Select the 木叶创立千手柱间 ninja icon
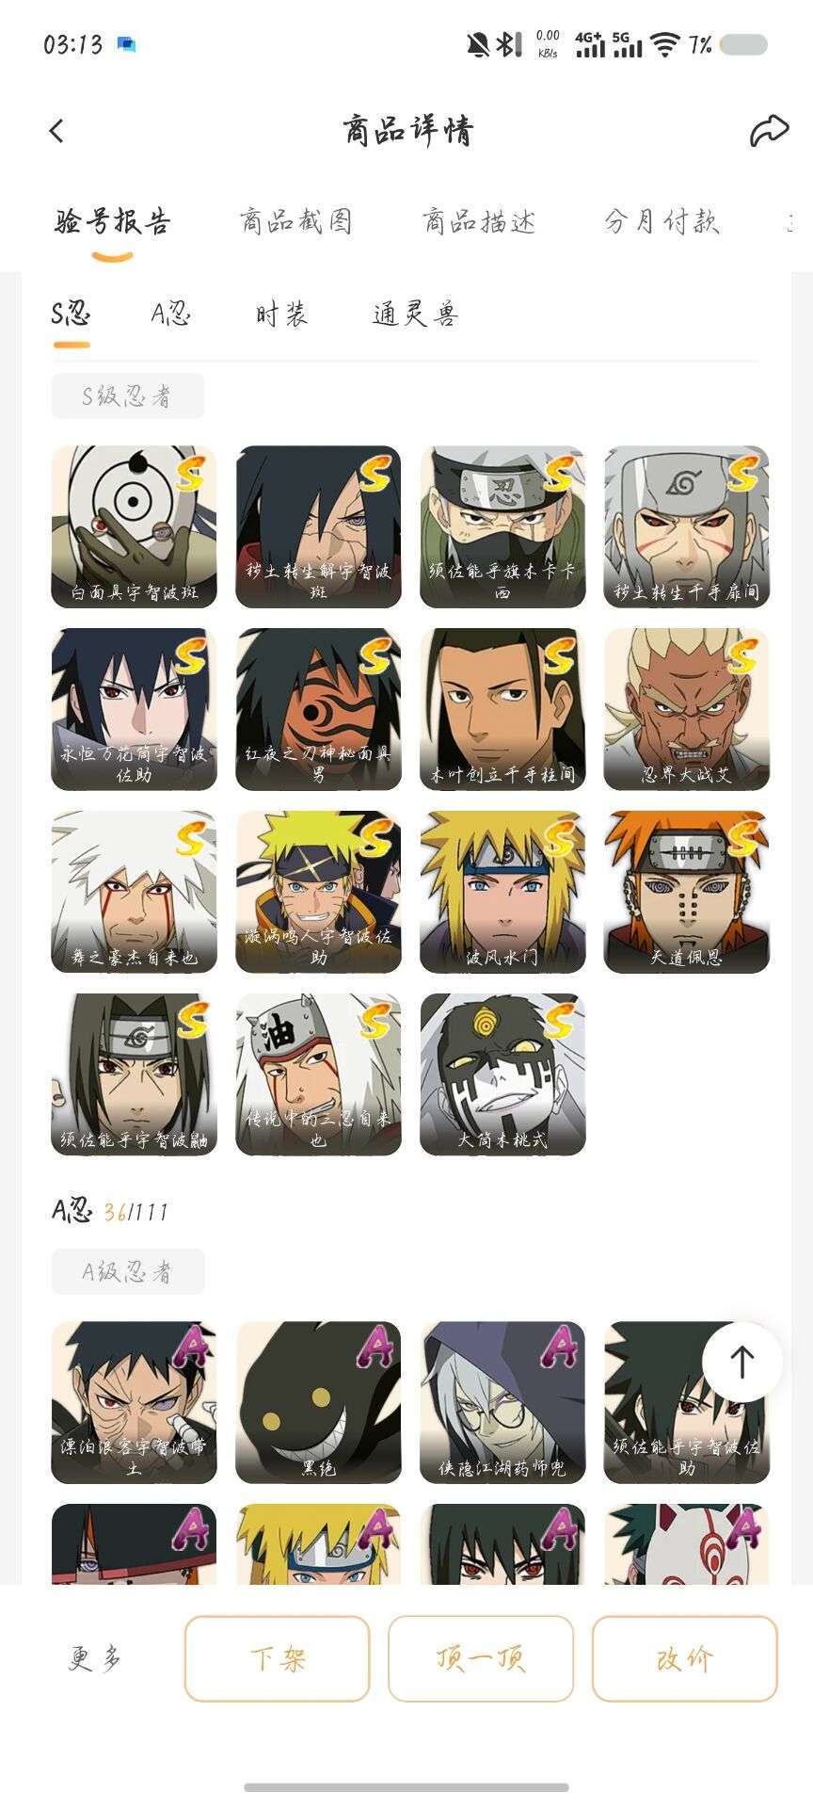The image size is (813, 1808). click(502, 709)
